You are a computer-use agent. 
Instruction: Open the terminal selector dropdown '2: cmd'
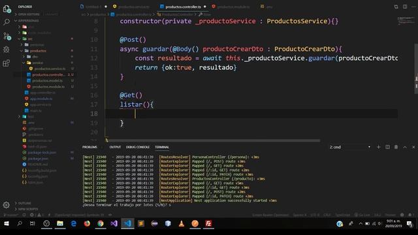pyautogui.click(x=350, y=147)
